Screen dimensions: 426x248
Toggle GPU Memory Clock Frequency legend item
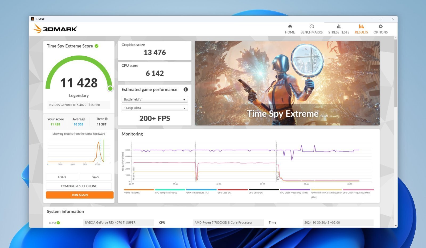[326, 194]
